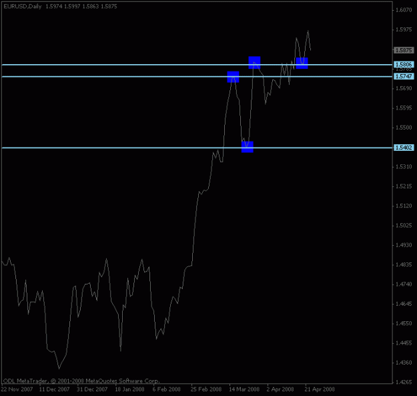Image resolution: width=417 pixels, height=396 pixels.
Task: Click the 1.5975 price scale value
Action: click(404, 29)
